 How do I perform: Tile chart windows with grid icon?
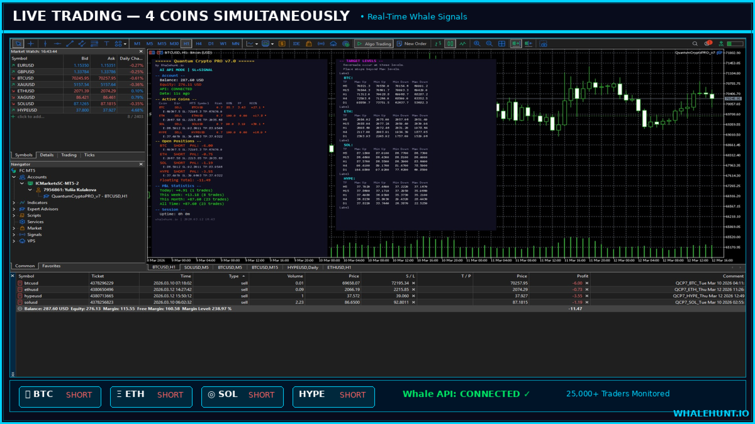[x=501, y=43]
